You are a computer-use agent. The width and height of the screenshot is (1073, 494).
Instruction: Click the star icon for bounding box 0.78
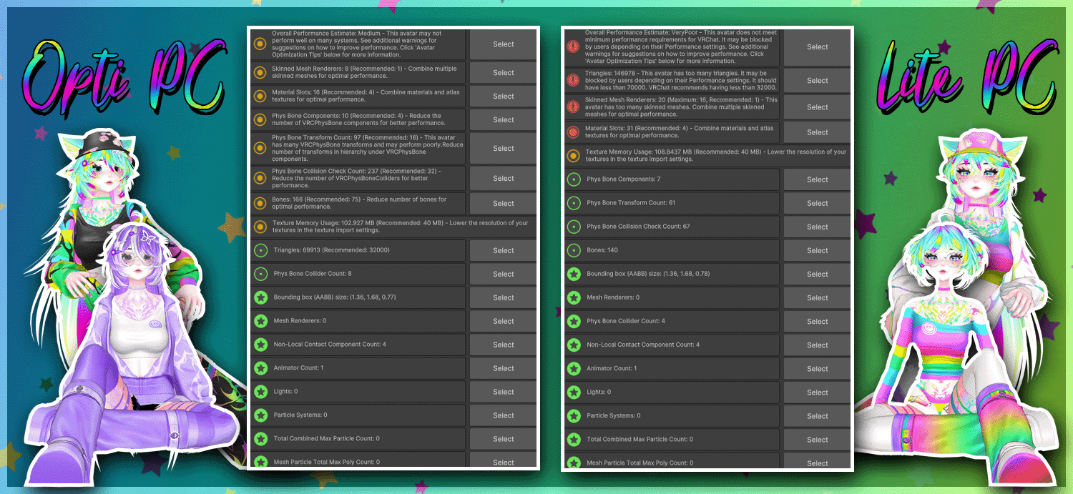click(573, 274)
